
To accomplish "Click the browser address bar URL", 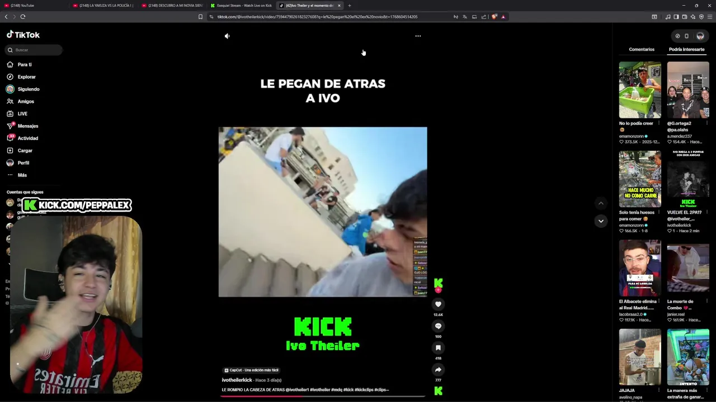I will click(x=317, y=17).
